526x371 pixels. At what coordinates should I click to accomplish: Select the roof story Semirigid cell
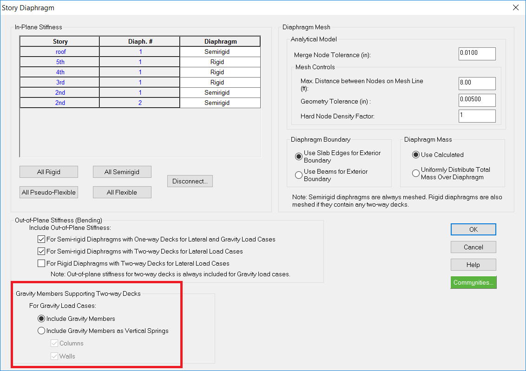220,52
